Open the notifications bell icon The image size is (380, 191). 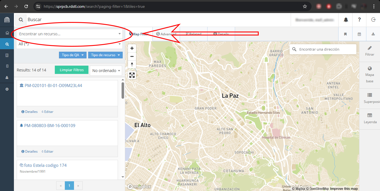pos(346,20)
